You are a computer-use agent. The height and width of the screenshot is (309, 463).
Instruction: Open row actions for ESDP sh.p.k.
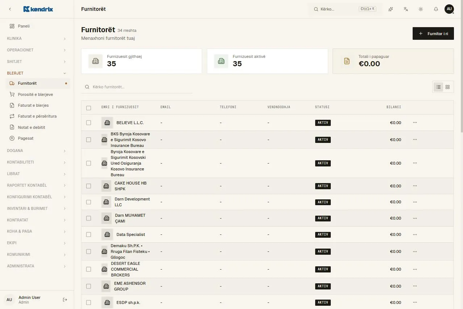coord(415,302)
